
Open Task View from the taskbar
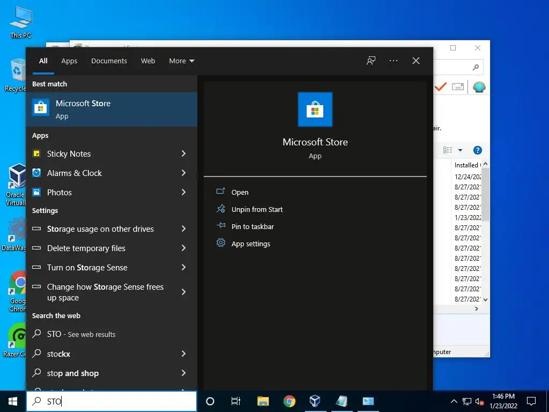(x=236, y=401)
